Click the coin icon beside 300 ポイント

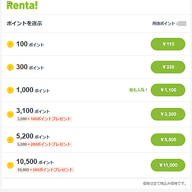point(10,67)
